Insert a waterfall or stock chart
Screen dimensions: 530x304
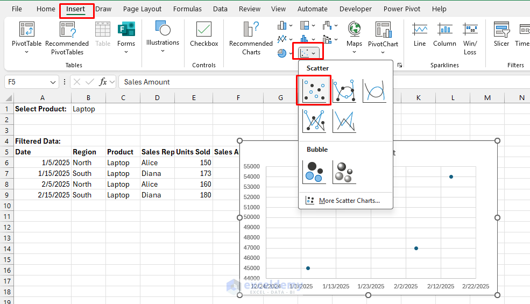tap(327, 25)
